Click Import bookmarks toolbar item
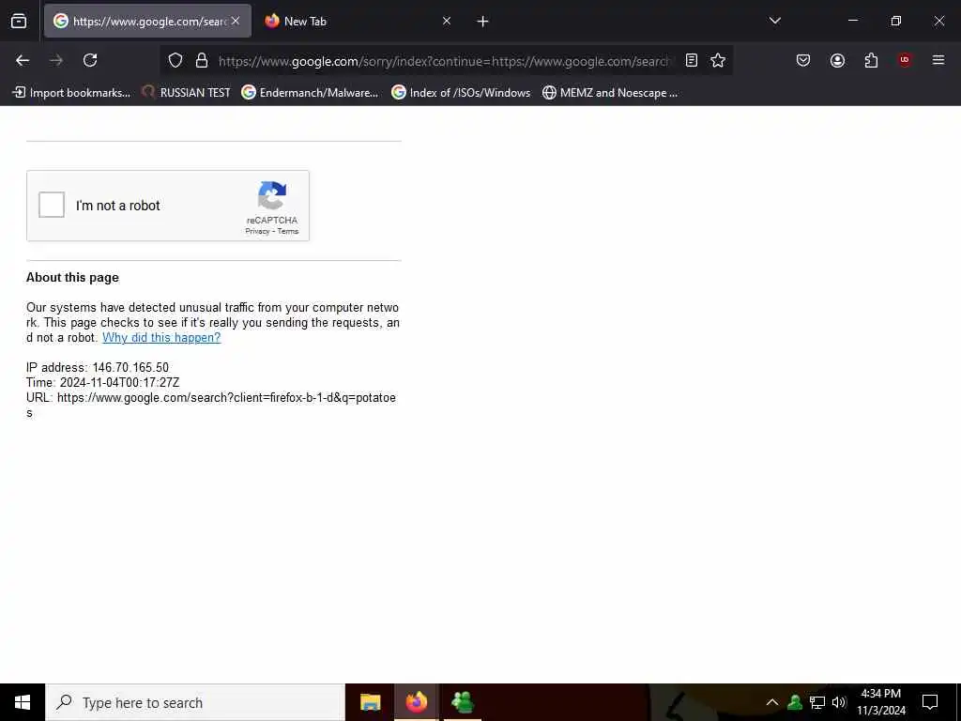The image size is (961, 721). pos(71,93)
